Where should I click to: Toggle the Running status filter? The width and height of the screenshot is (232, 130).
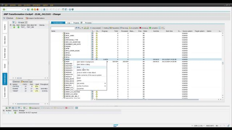(x=124, y=28)
